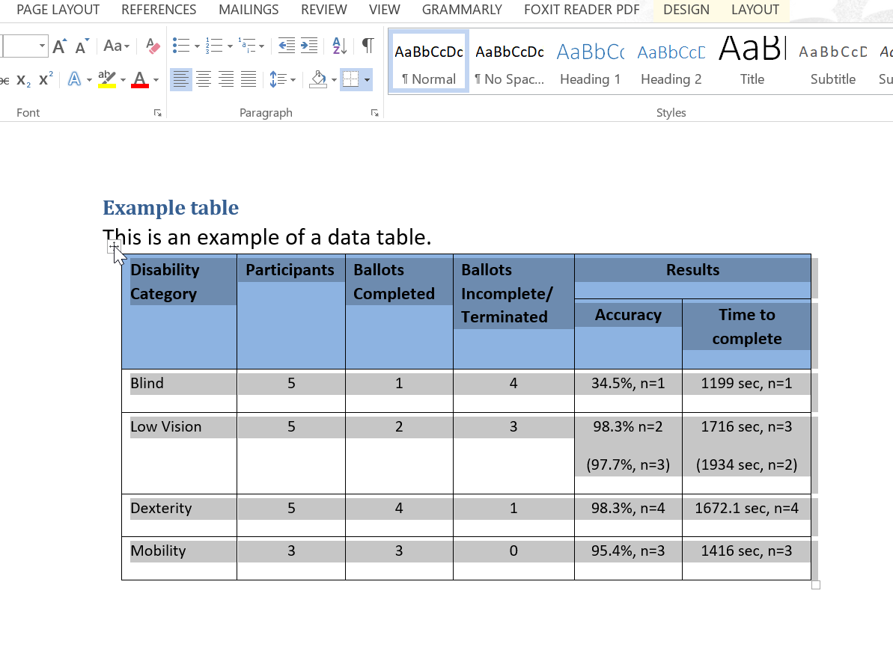Toggle Show/Hide paragraph marks

click(x=366, y=45)
